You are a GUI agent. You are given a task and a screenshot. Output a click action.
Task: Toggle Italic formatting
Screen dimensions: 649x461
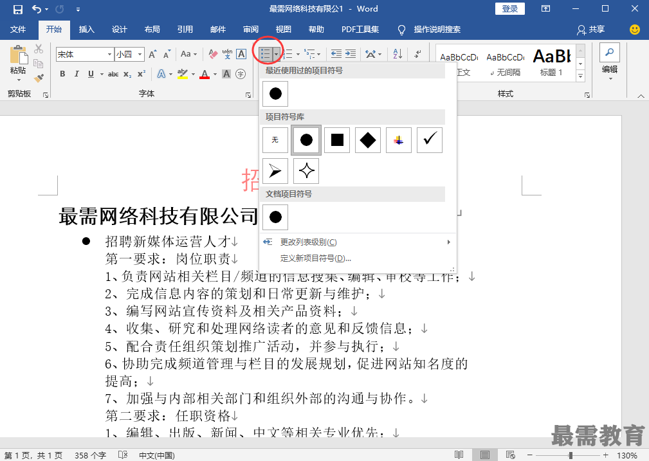(77, 74)
